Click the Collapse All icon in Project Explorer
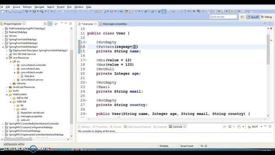 45,24
